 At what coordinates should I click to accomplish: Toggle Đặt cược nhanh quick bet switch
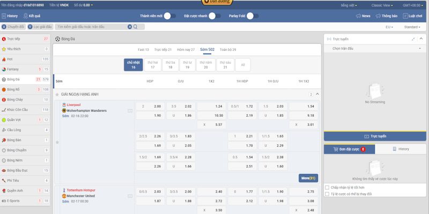[214, 16]
